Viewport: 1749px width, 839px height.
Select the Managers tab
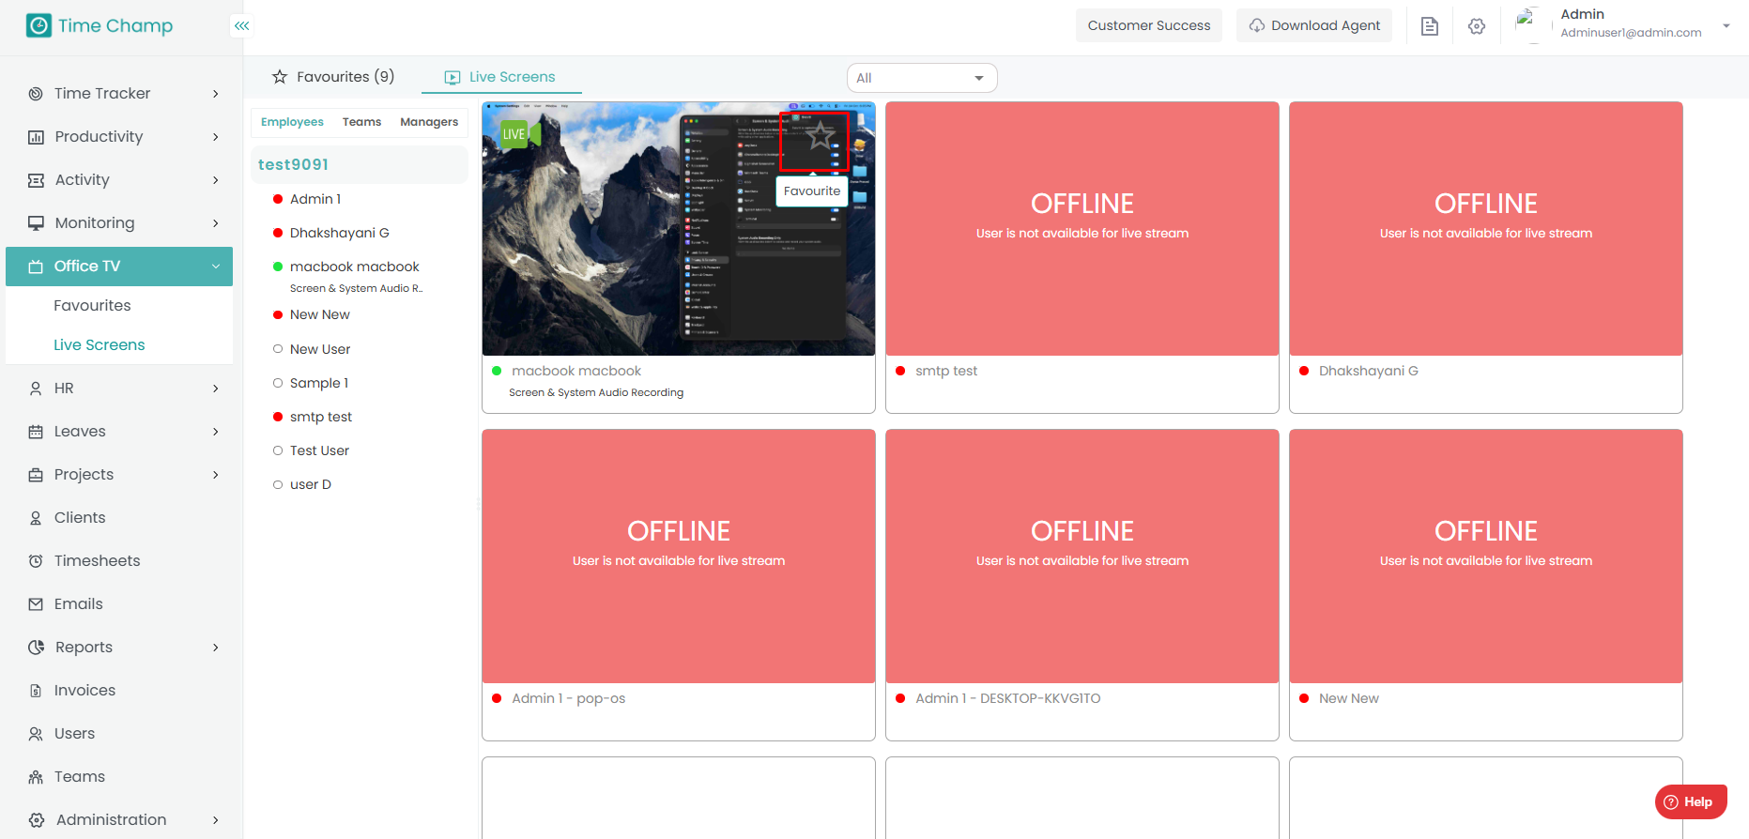coord(429,122)
